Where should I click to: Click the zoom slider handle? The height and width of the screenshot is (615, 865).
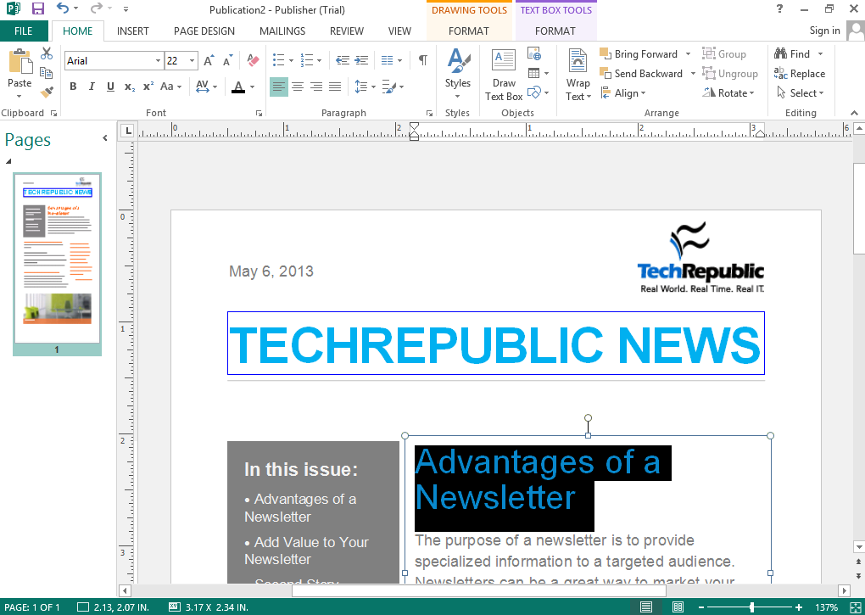(752, 607)
